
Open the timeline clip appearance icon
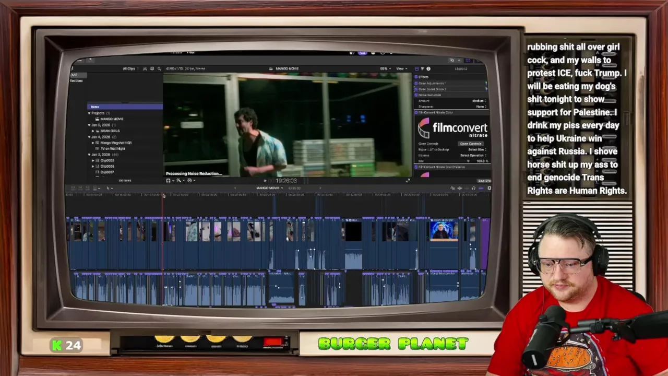coord(489,188)
